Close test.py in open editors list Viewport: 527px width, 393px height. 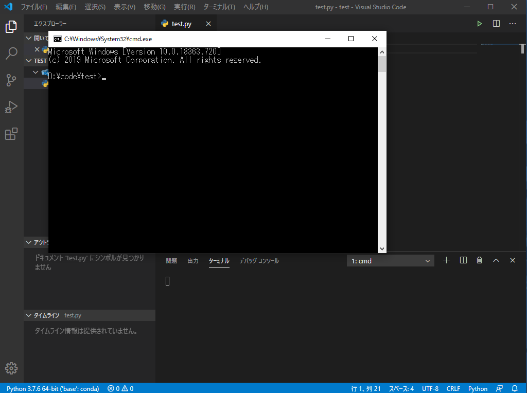pos(37,49)
